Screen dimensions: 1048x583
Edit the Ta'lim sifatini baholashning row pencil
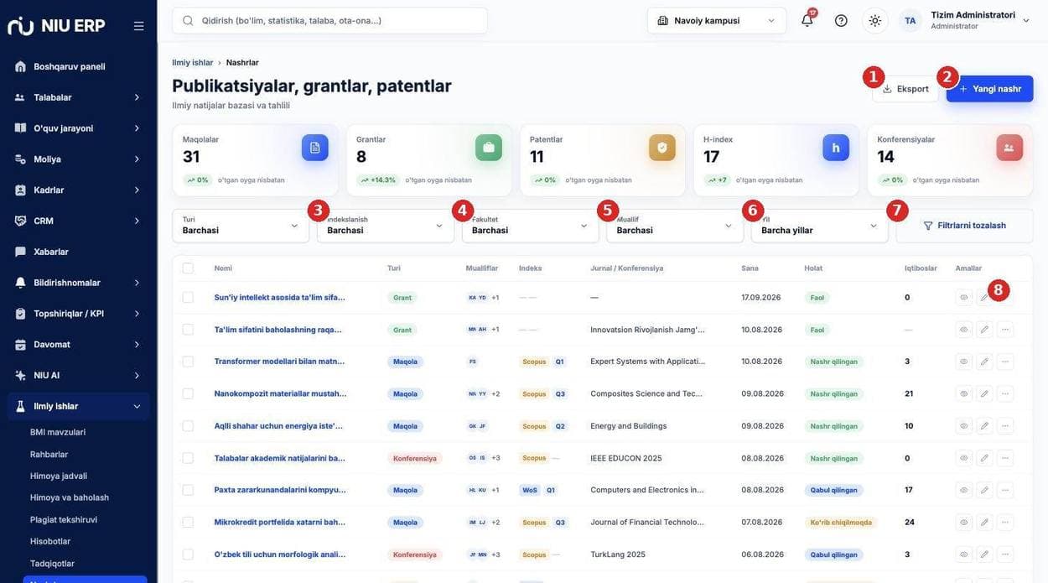984,330
